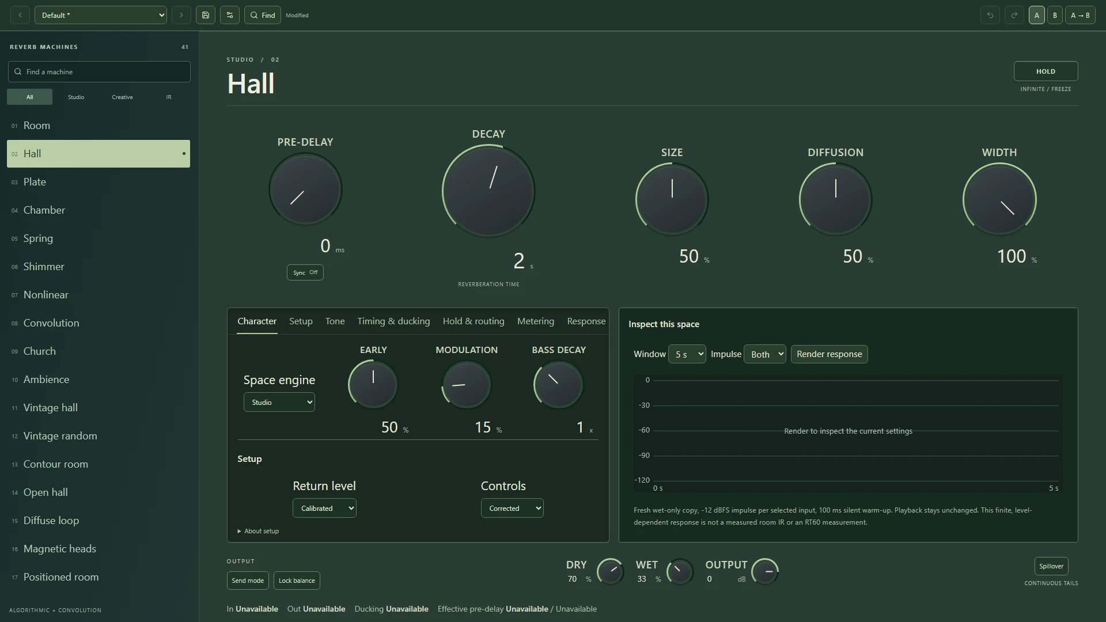This screenshot has height=622, width=1106.
Task: Click the Output gain knob
Action: (765, 571)
